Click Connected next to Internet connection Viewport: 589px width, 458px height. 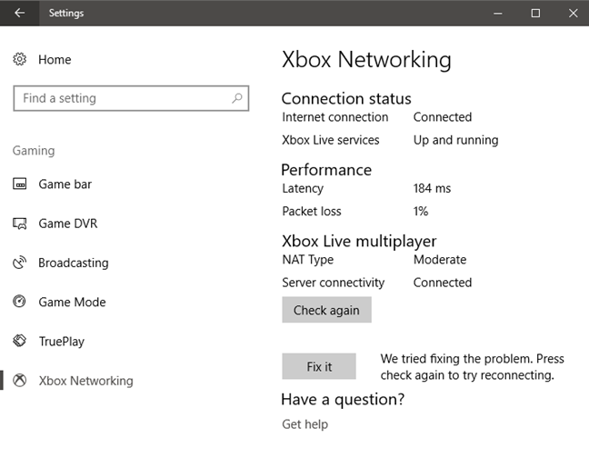[443, 117]
